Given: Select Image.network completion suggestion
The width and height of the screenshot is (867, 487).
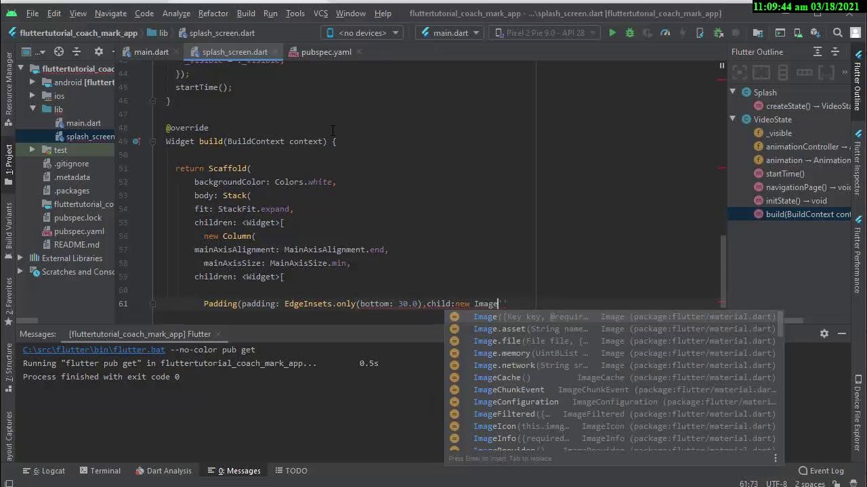Looking at the screenshot, I should (613, 365).
